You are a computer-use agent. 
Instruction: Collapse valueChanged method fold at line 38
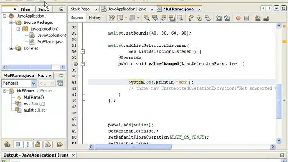83,64
